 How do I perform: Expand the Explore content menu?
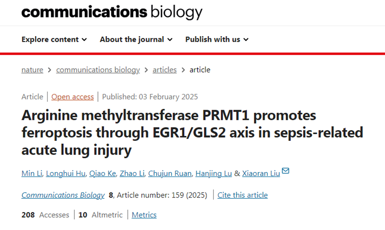pos(54,39)
